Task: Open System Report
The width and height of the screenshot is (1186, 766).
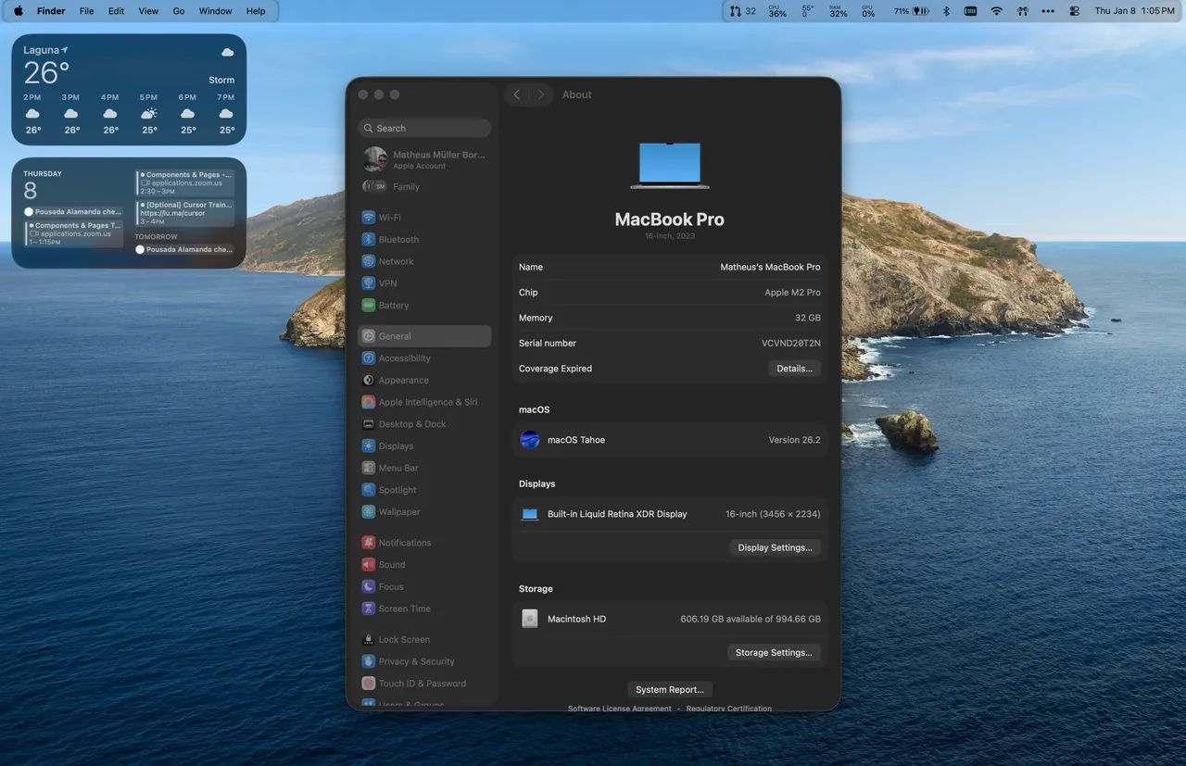Action: coord(669,690)
